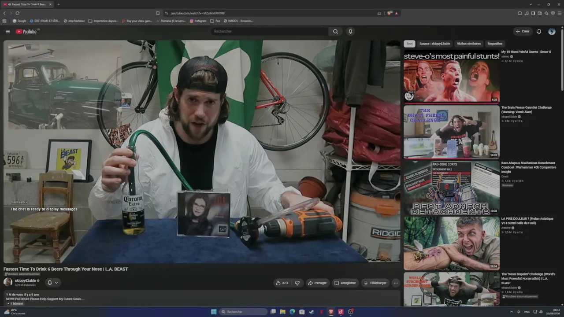Click the 'Créer' button
Screen dimensions: 564x317
(523, 31)
